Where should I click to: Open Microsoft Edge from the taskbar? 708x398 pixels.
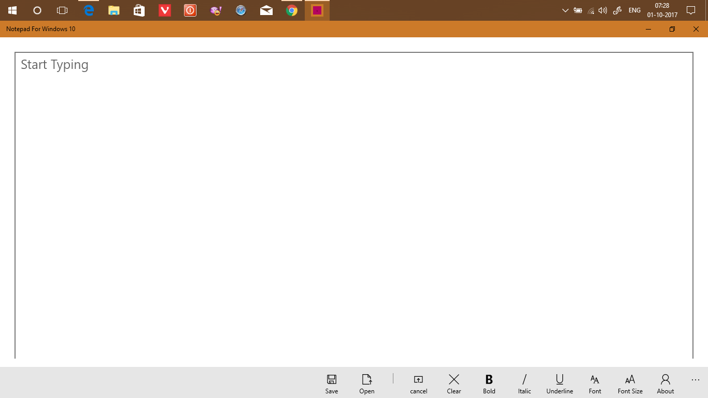coord(88,10)
